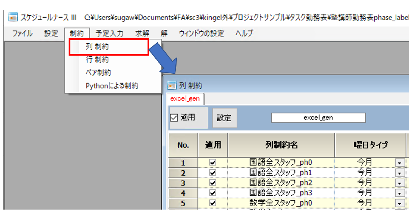This screenshot has width=409, height=214.
Task: Open the 求解 menu
Action: [x=142, y=34]
